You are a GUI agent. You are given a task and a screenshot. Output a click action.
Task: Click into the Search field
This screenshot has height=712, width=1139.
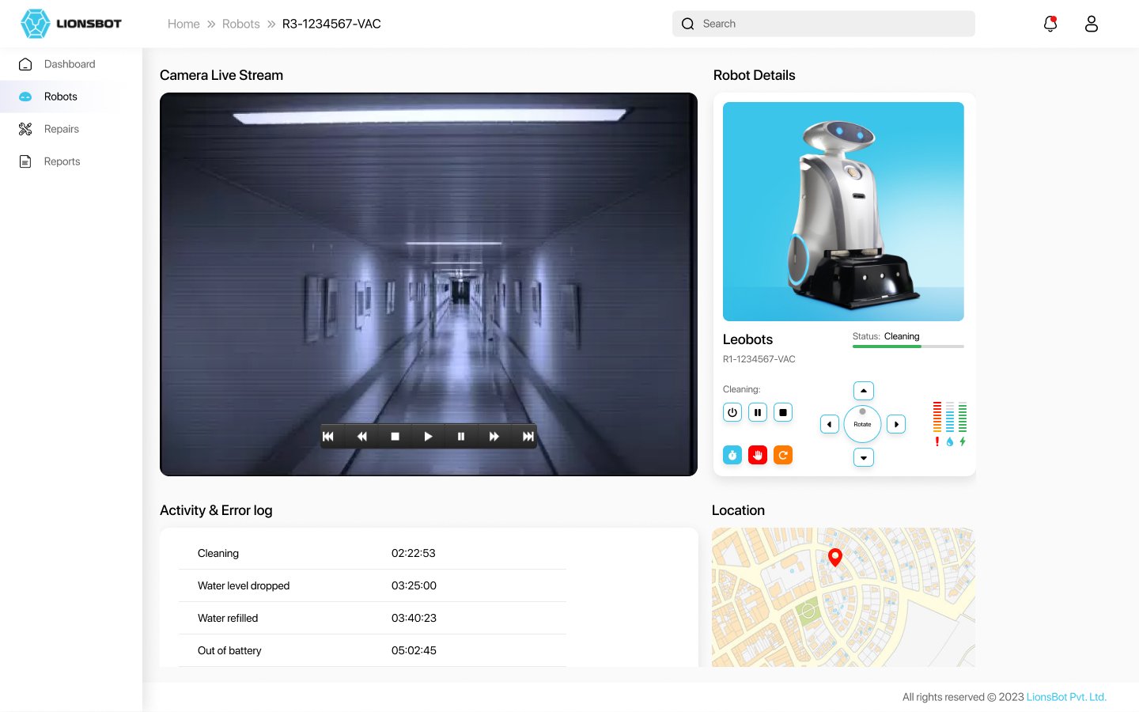pyautogui.click(x=823, y=24)
